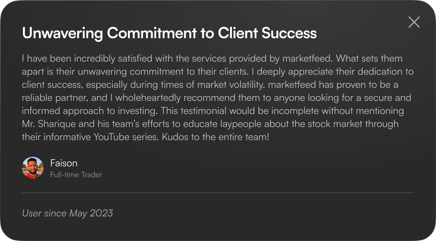Select the Full-time Trader subtitle
The height and width of the screenshot is (241, 436).
[76, 175]
